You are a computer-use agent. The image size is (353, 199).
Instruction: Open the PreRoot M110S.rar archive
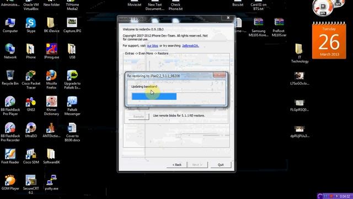point(279,27)
